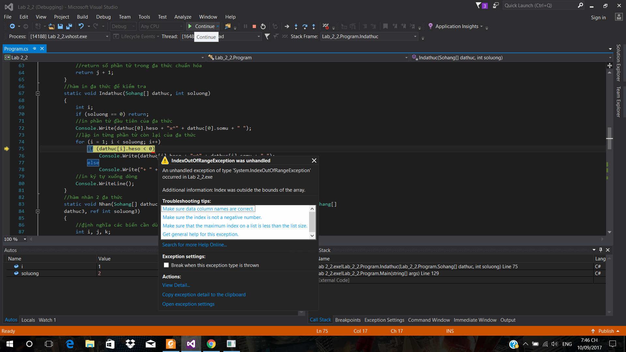Click the Step Out icon
The image size is (626, 352).
tap(314, 26)
